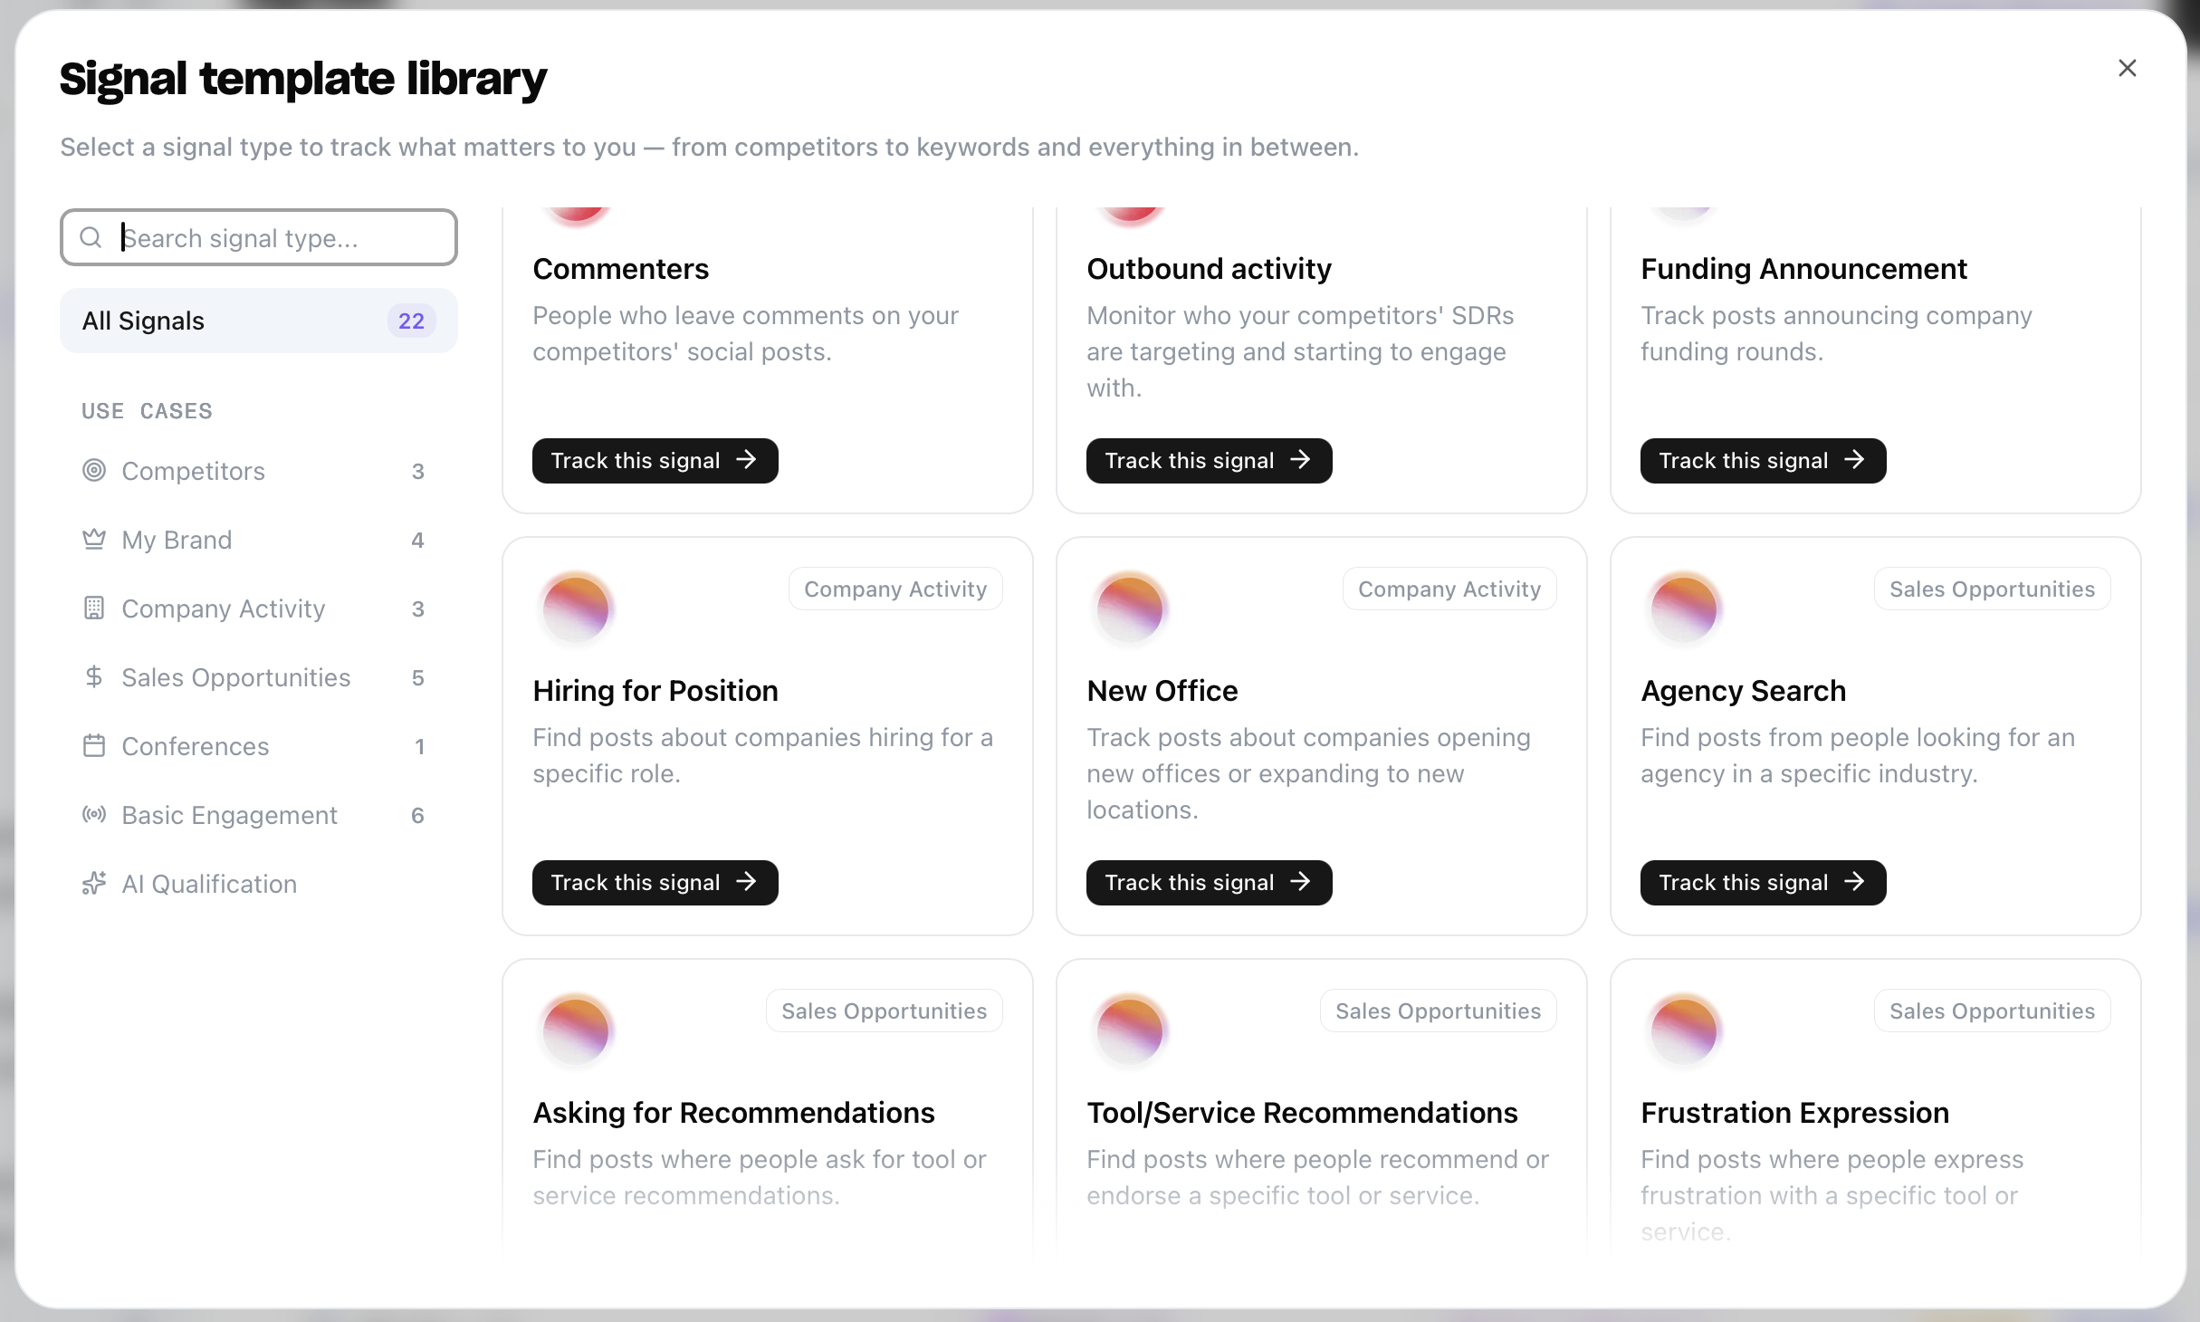This screenshot has height=1322, width=2200.
Task: Click the crown icon next to My Brand
Action: [94, 539]
